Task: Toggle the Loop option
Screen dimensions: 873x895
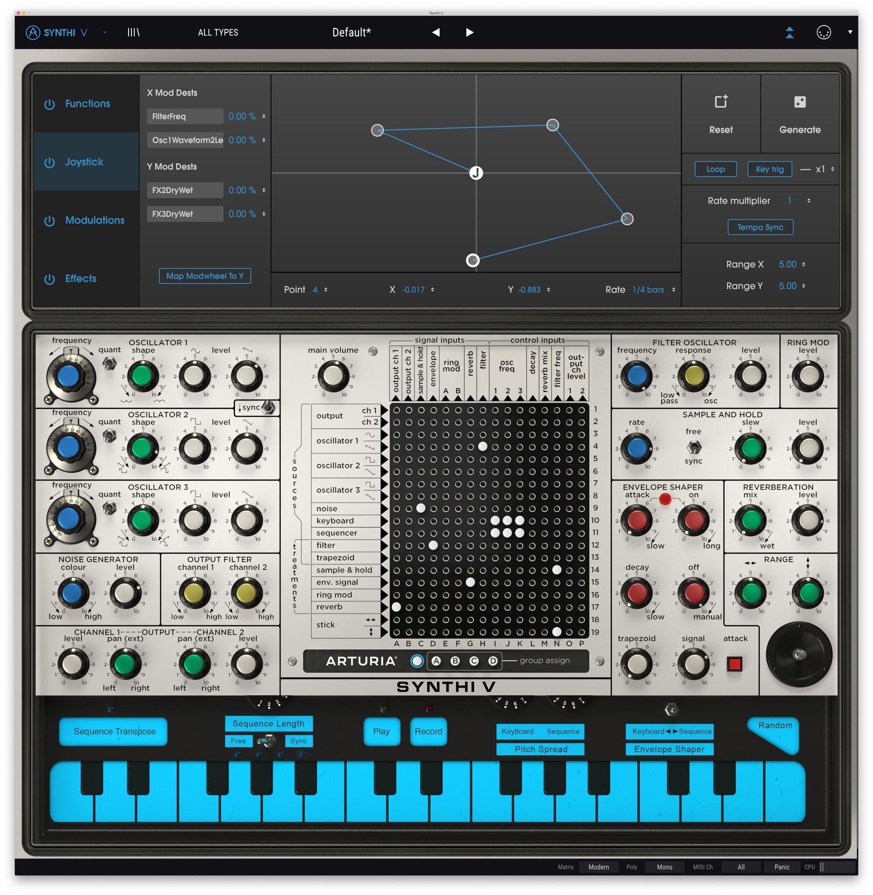Action: (715, 169)
